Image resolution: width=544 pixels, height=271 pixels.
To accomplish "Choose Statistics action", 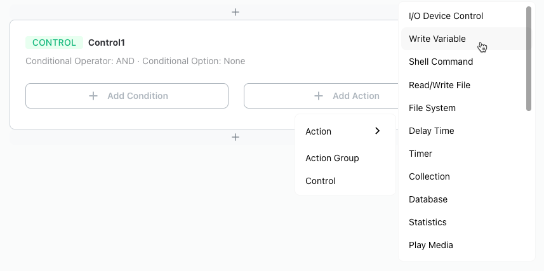I will [463, 222].
